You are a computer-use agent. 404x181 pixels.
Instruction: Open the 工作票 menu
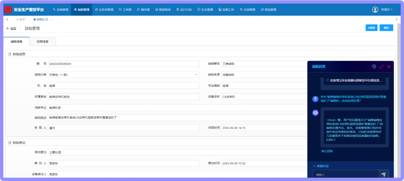pyautogui.click(x=125, y=10)
